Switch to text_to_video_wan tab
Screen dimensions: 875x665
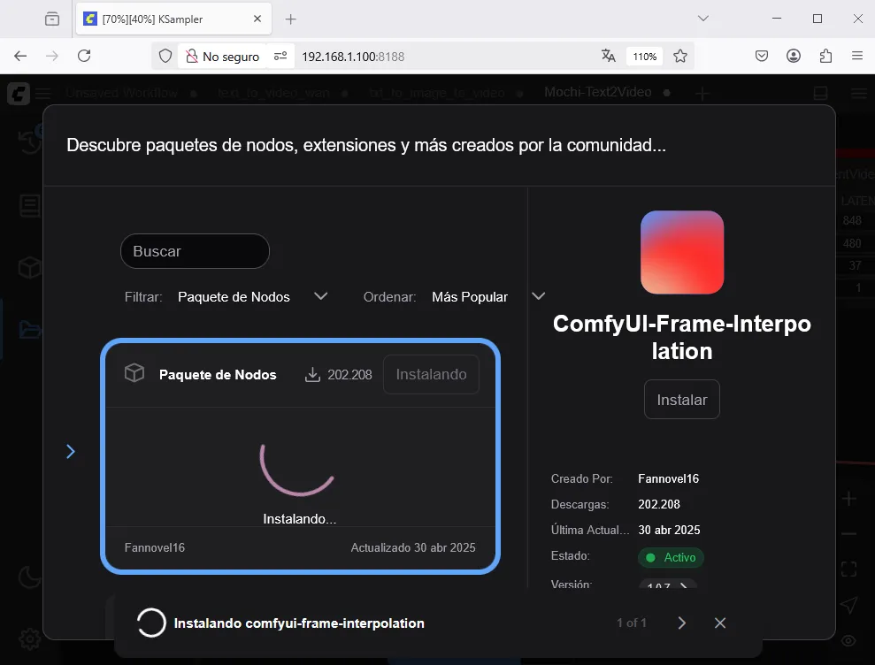pyautogui.click(x=273, y=93)
